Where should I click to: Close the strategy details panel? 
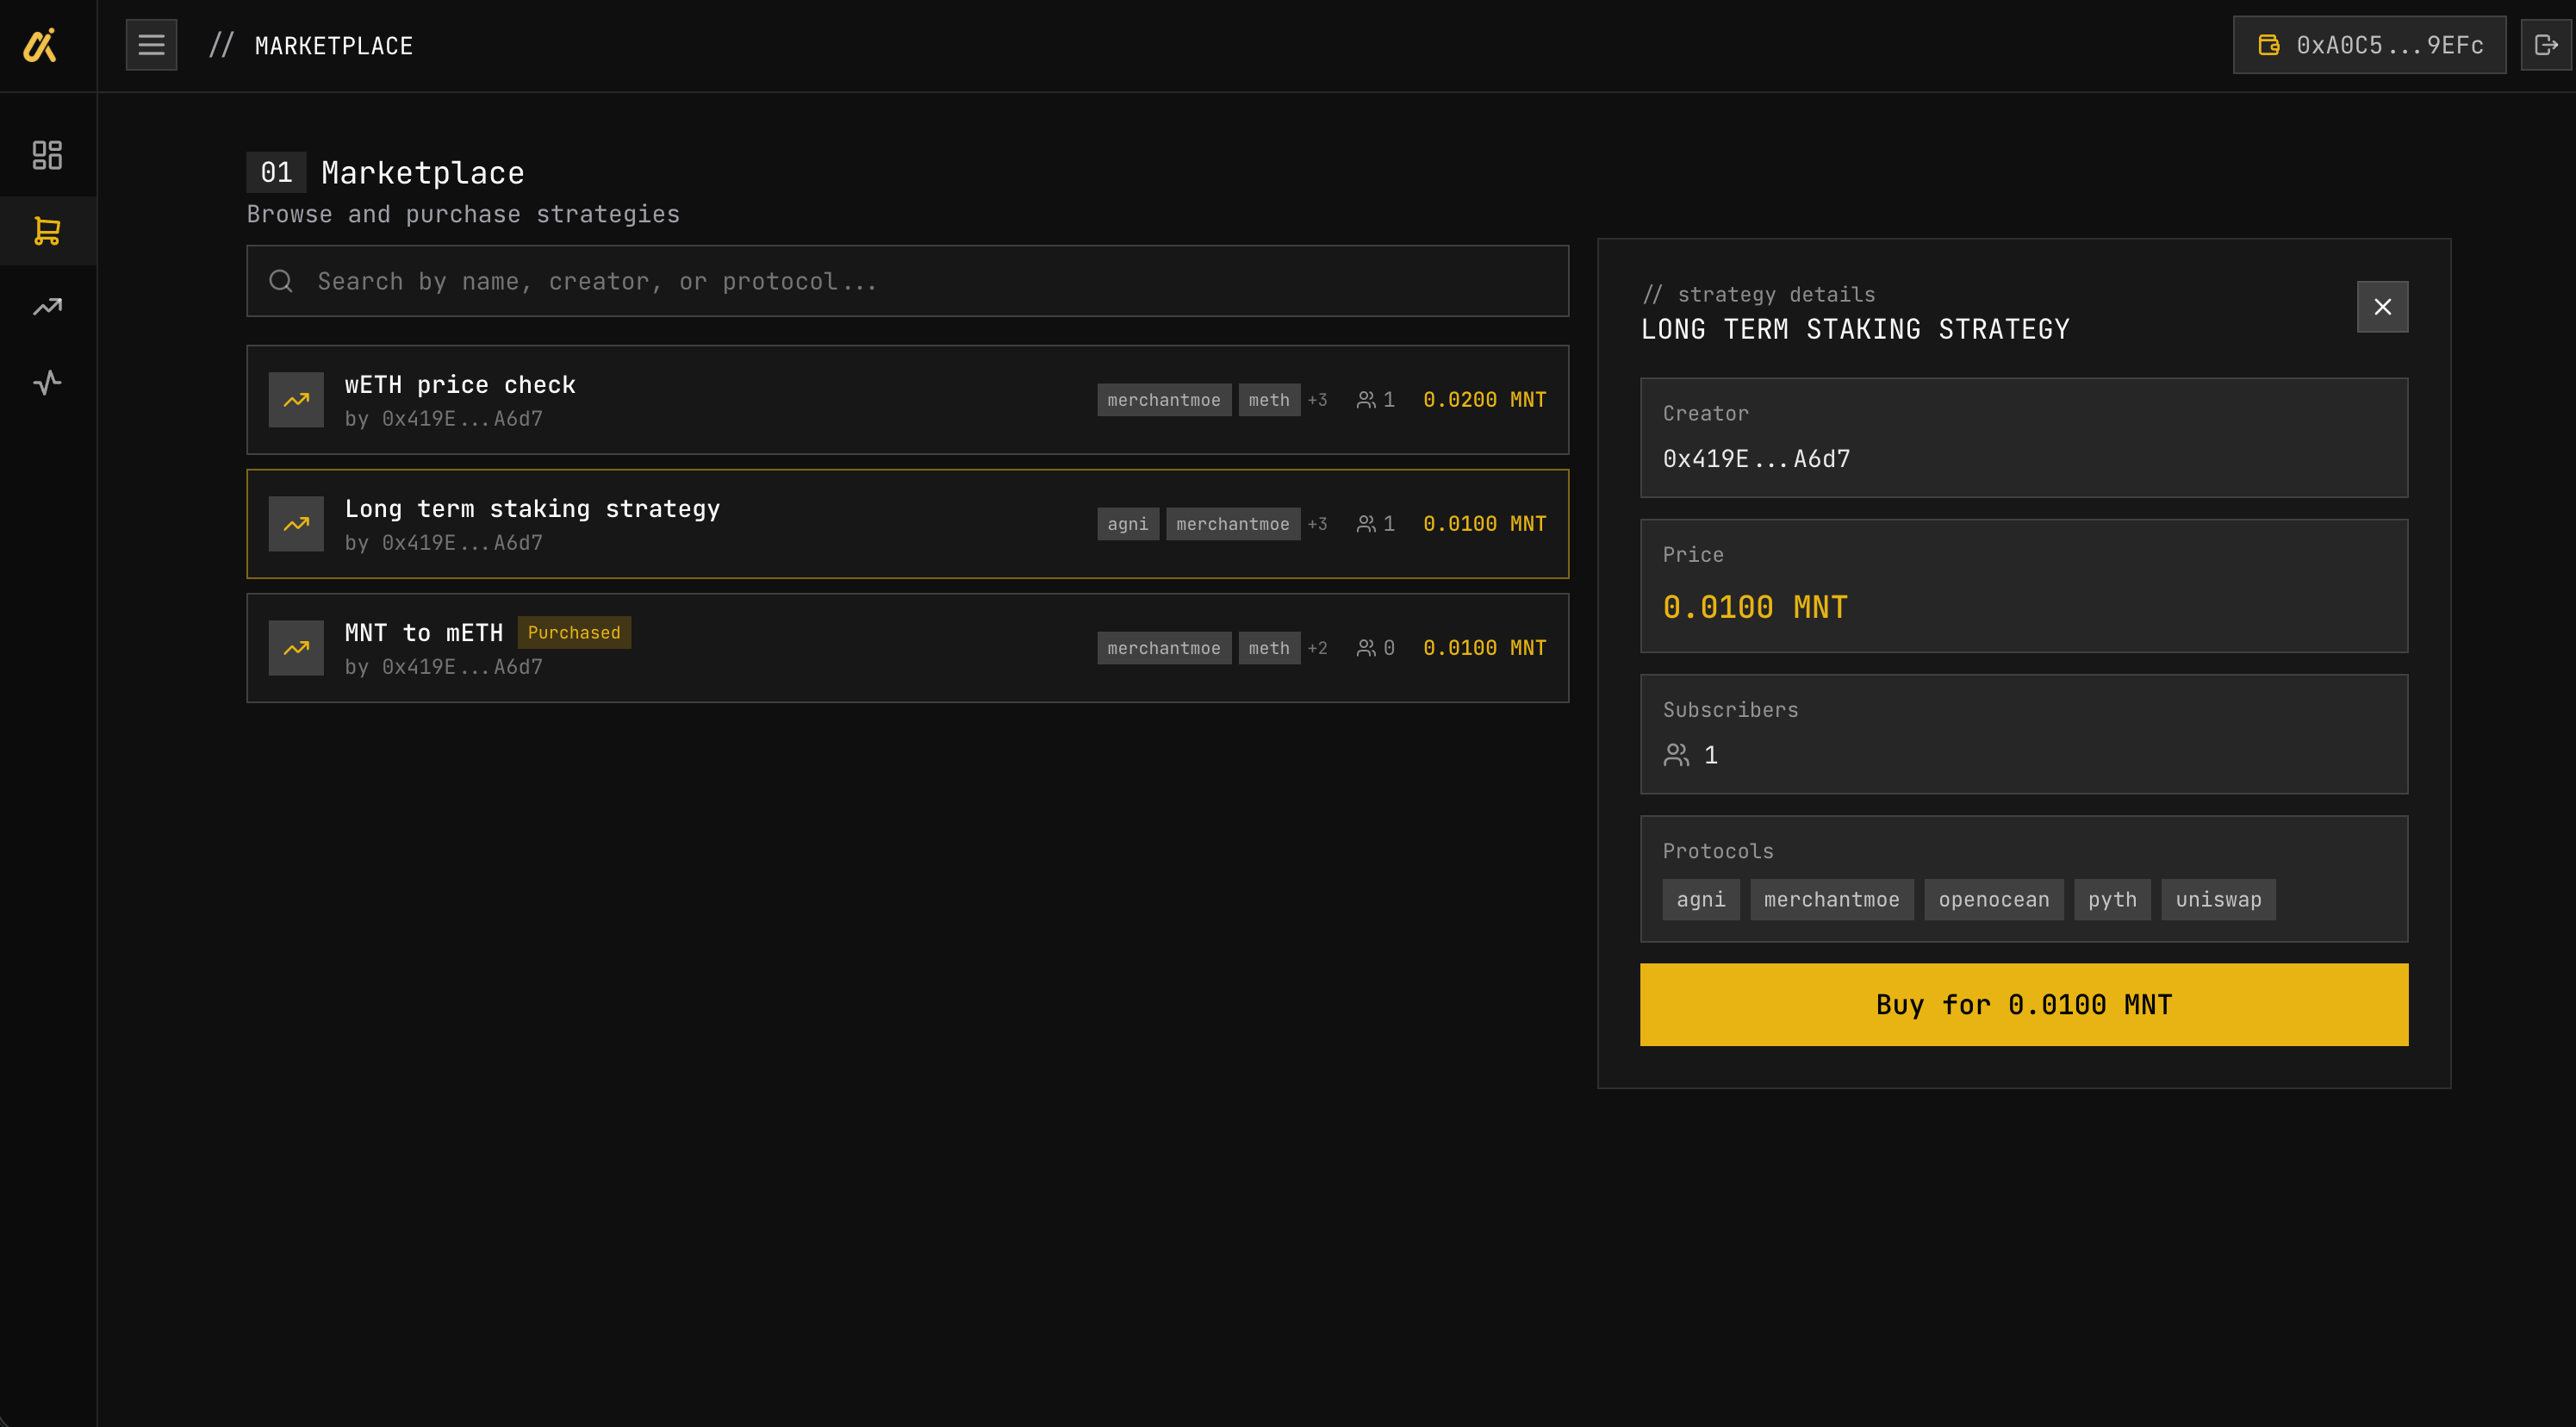tap(2382, 307)
